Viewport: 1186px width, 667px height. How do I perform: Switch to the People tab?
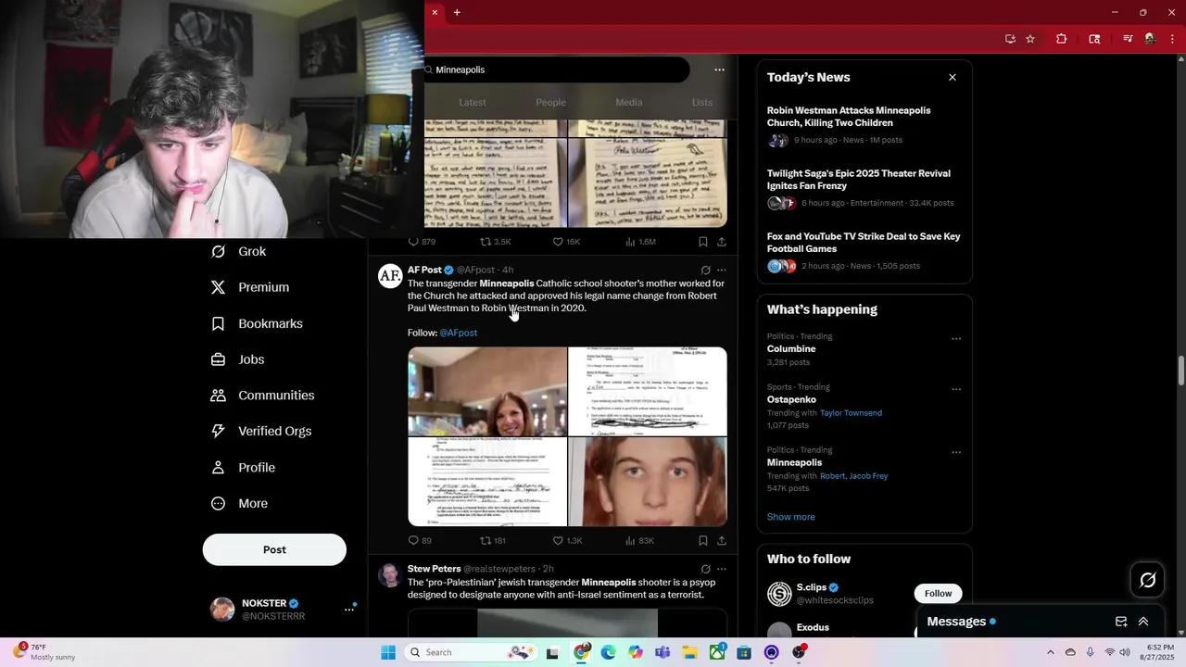550,102
